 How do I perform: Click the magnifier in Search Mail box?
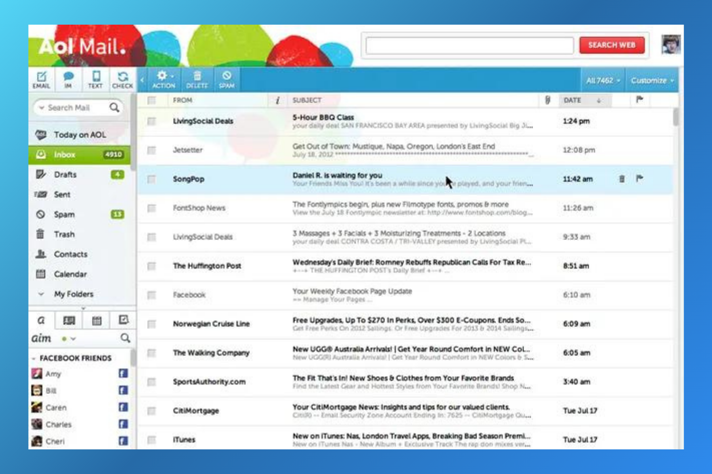114,108
